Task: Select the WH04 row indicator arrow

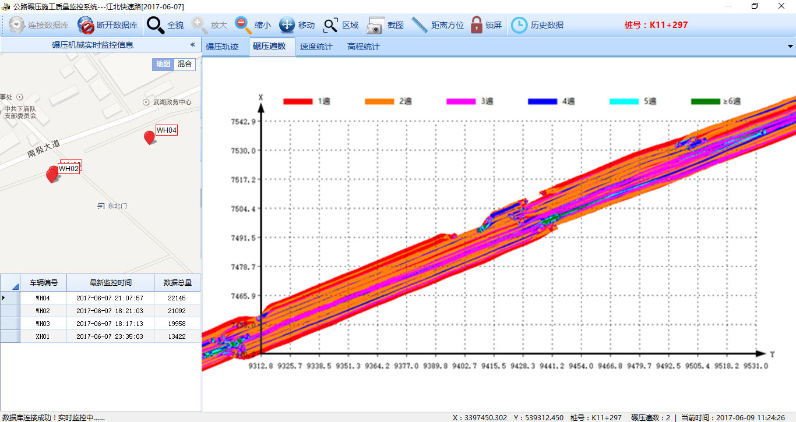Action: point(5,298)
